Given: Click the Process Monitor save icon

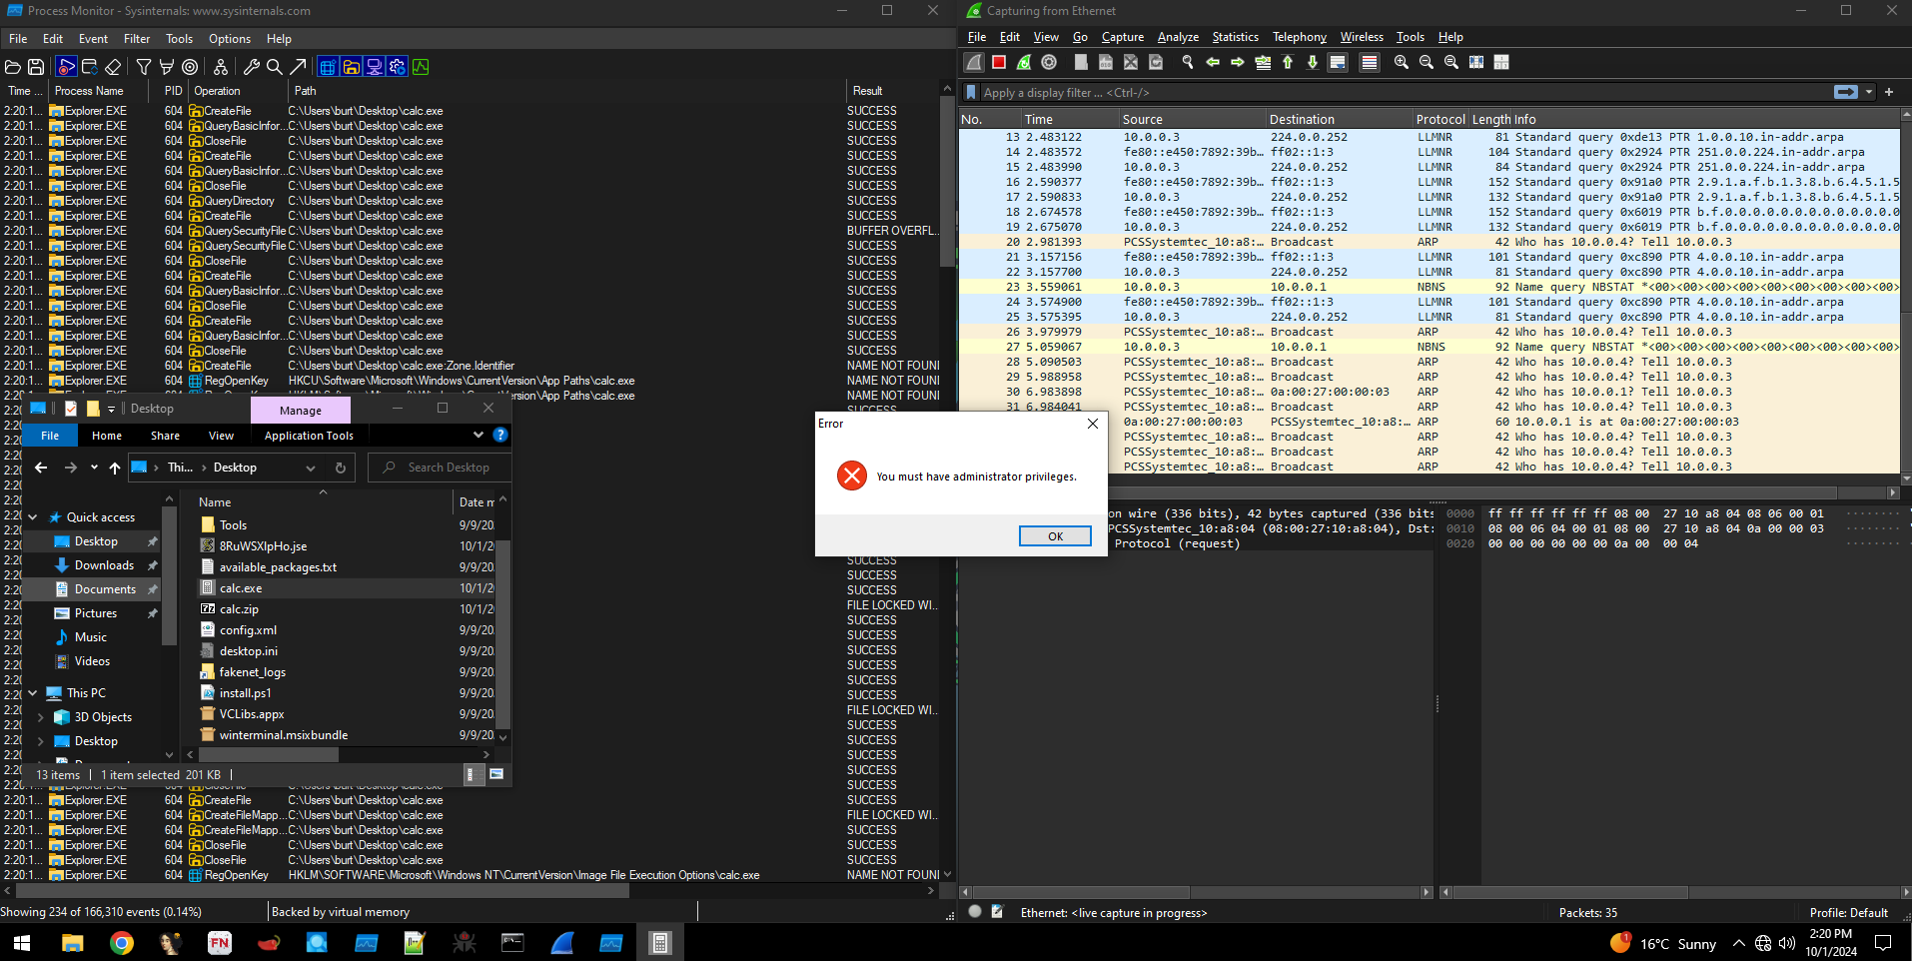Looking at the screenshot, I should (36, 67).
